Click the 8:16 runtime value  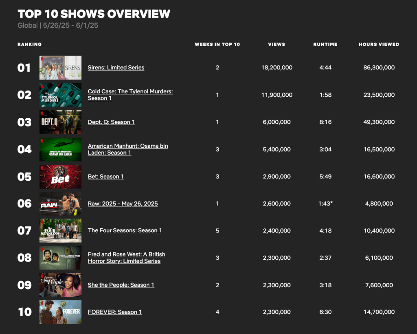[325, 122]
